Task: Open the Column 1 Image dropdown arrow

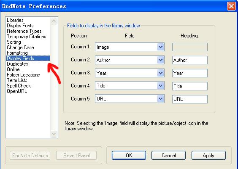Action: click(x=161, y=47)
